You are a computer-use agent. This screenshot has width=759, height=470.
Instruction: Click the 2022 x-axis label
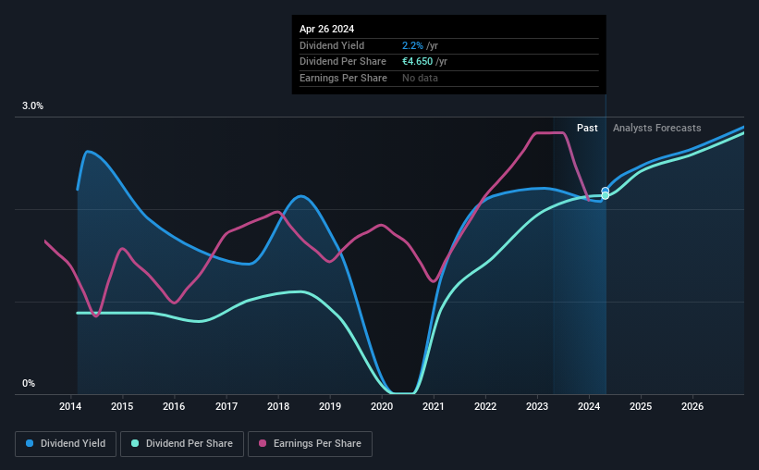485,406
